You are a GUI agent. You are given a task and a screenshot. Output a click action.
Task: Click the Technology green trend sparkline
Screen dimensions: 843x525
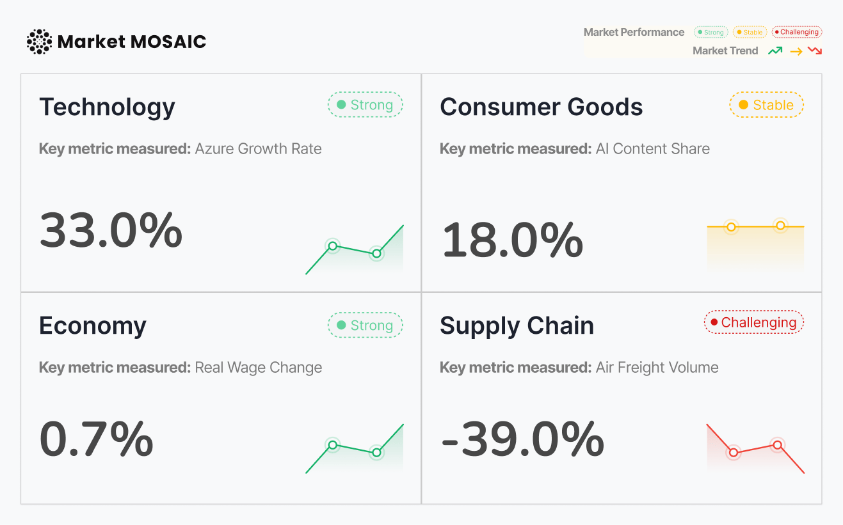(x=355, y=250)
